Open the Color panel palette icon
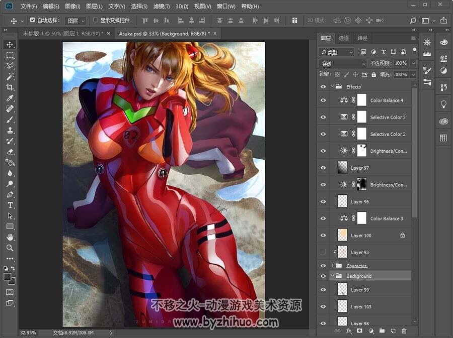This screenshot has height=338, width=453. pos(443,42)
